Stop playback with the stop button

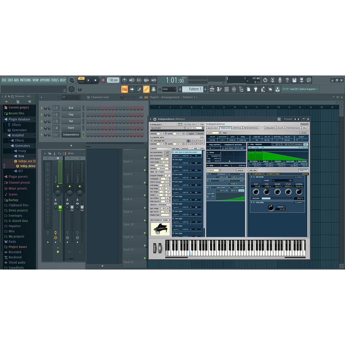[x=95, y=80]
